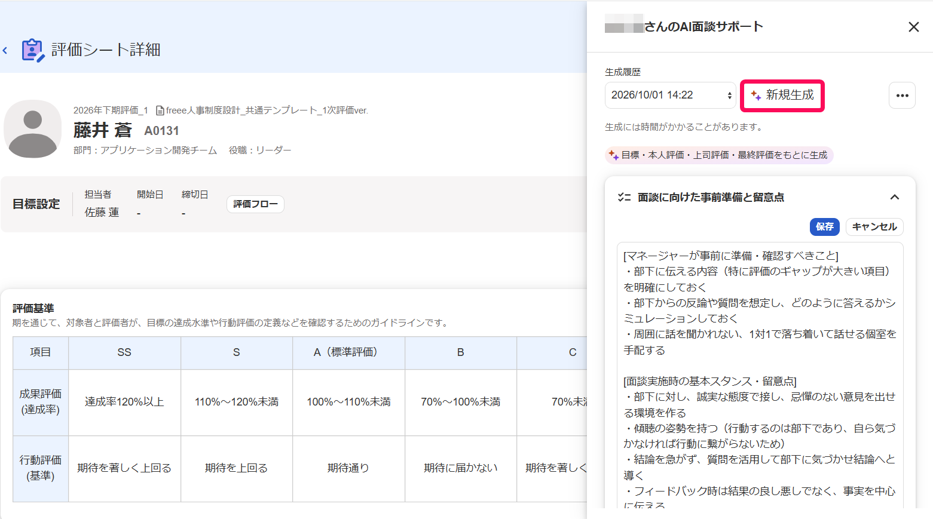Click the A（標準評価） column header
This screenshot has height=519, width=933.
click(x=348, y=353)
